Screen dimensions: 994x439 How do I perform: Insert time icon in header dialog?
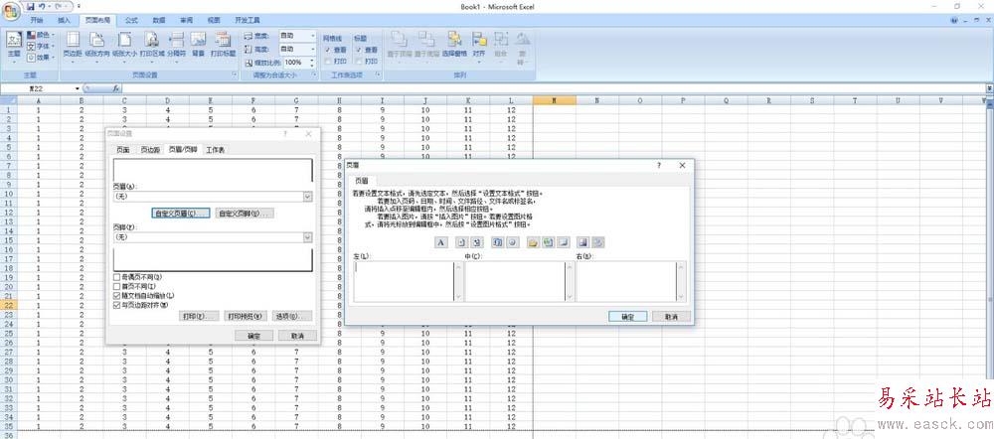512,242
